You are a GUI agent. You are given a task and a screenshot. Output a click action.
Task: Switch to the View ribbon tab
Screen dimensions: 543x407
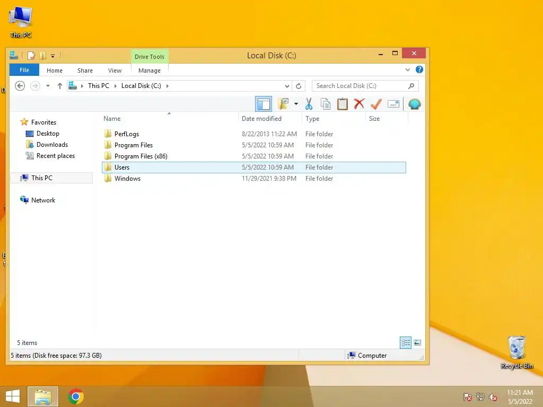(x=115, y=70)
